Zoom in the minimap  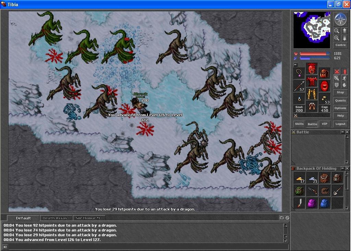(x=337, y=38)
